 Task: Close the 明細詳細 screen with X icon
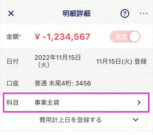(x=11, y=13)
